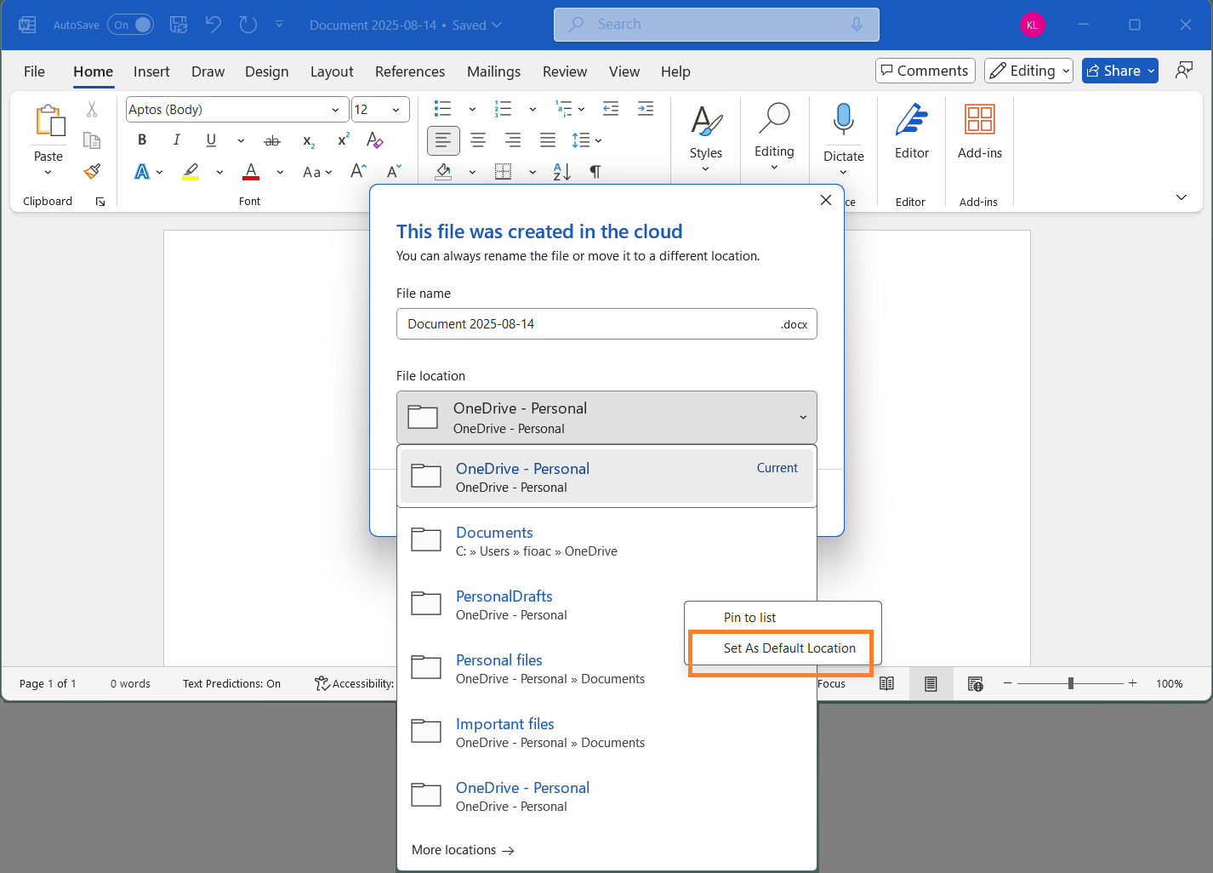The height and width of the screenshot is (873, 1213).
Task: Select Pin to list option
Action: [750, 617]
